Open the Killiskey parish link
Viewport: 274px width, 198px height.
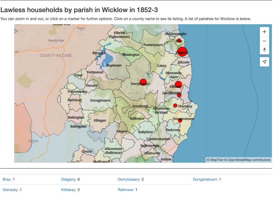tap(68, 190)
